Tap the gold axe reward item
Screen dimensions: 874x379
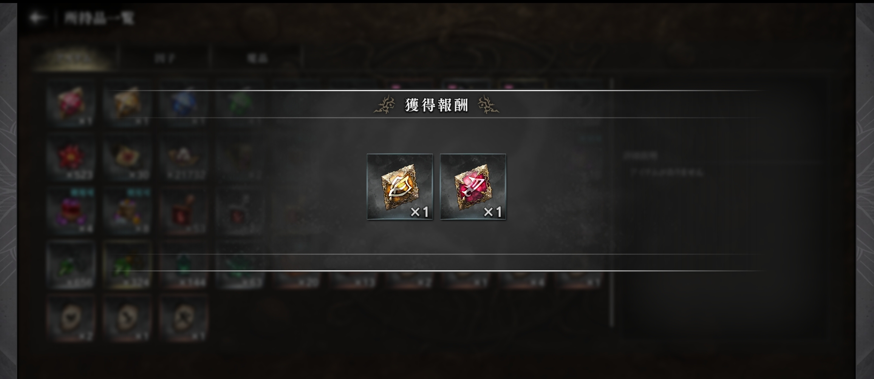(400, 186)
